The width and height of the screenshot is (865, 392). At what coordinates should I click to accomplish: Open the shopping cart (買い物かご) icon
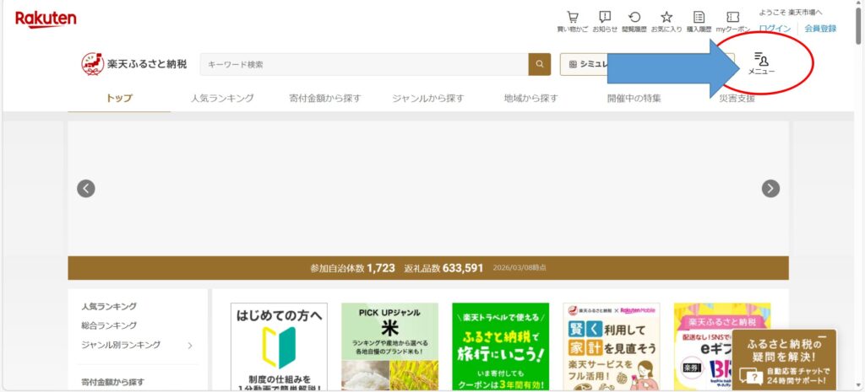572,18
